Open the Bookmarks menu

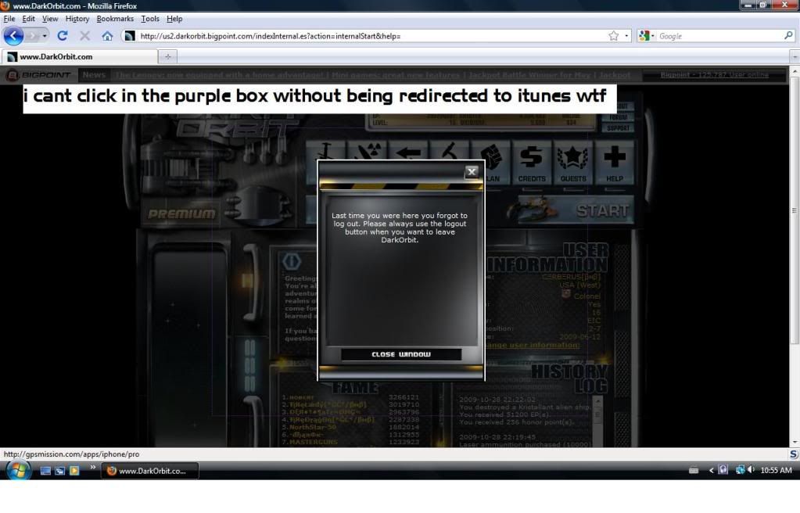pos(115,19)
